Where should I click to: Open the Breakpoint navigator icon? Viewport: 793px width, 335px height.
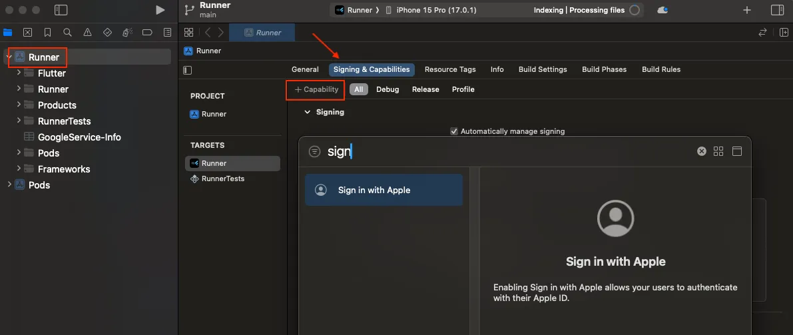coord(147,33)
